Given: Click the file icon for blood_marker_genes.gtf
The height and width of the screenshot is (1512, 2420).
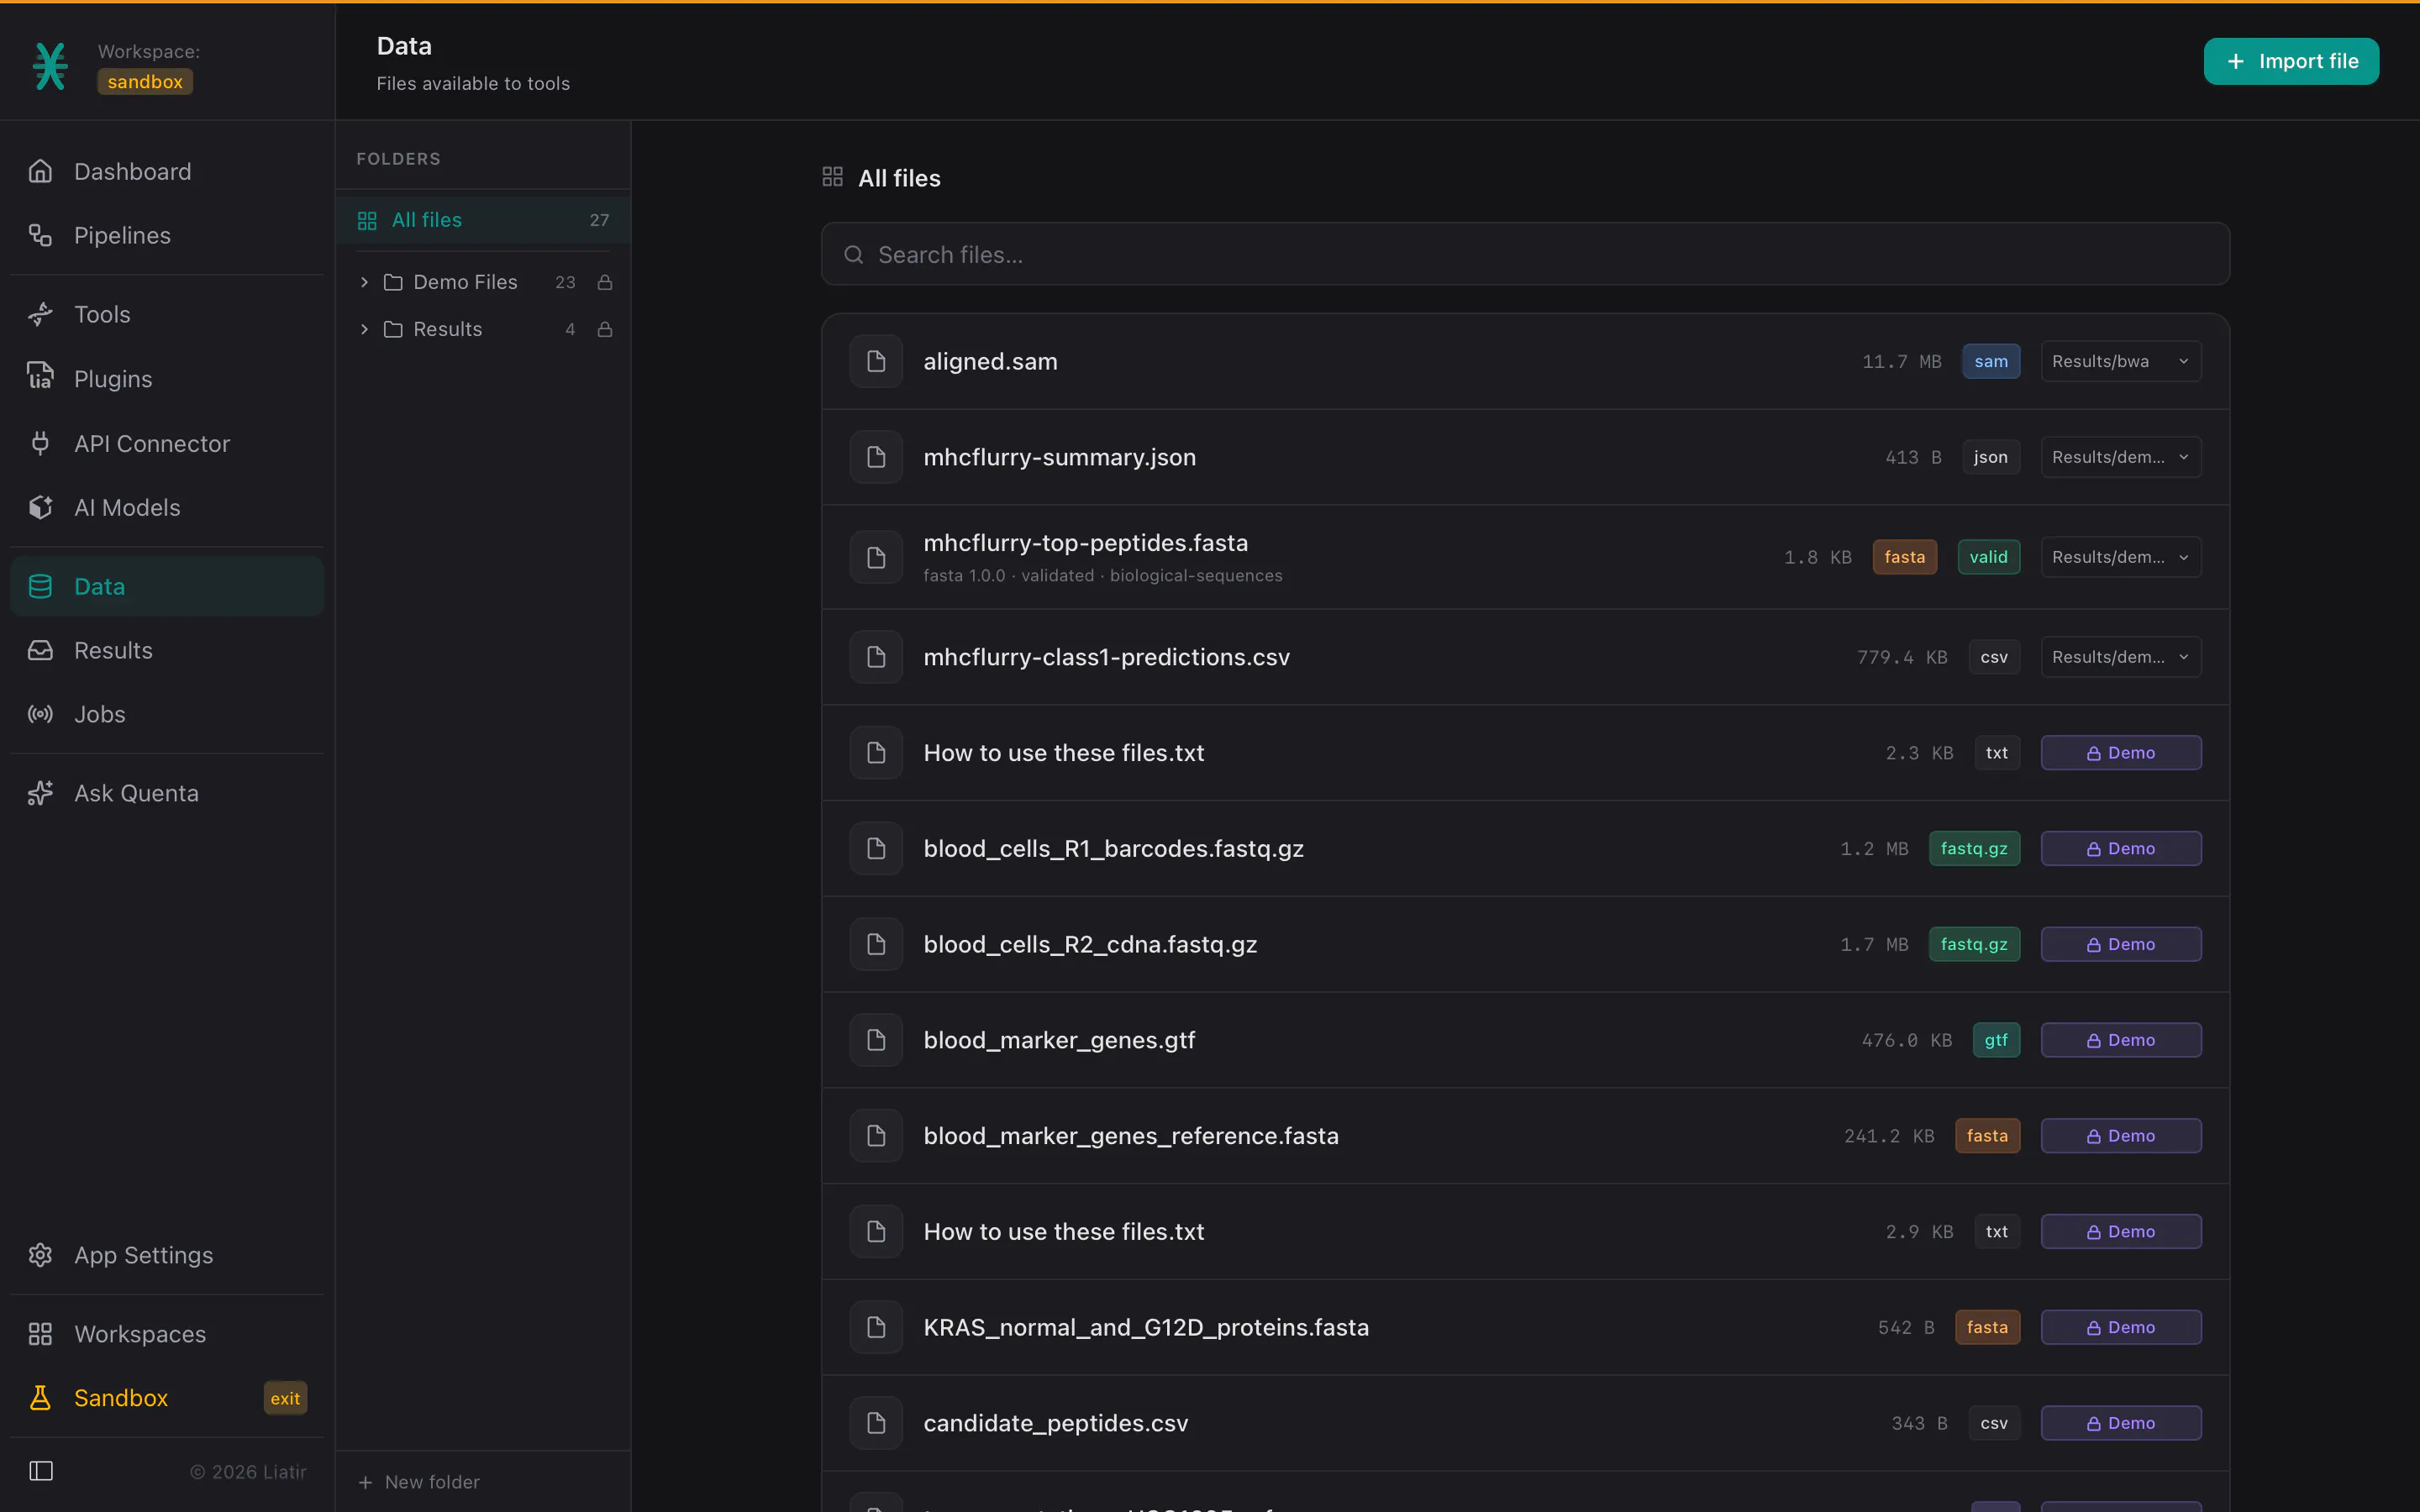Looking at the screenshot, I should (876, 1040).
